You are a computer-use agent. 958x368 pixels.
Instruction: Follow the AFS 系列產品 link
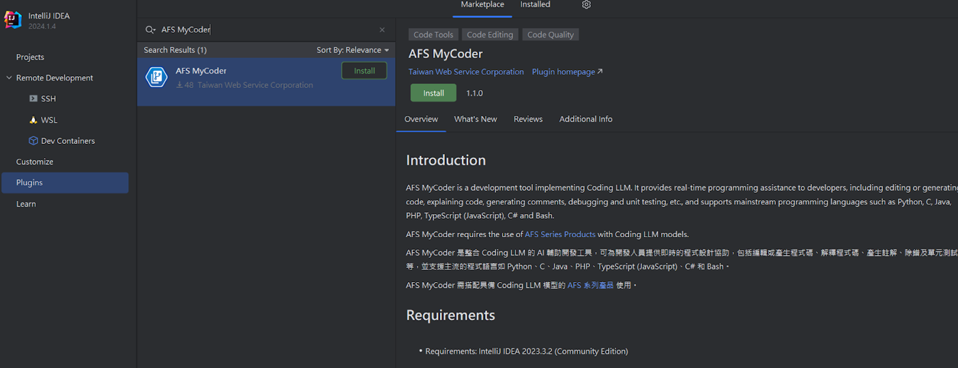[590, 286]
